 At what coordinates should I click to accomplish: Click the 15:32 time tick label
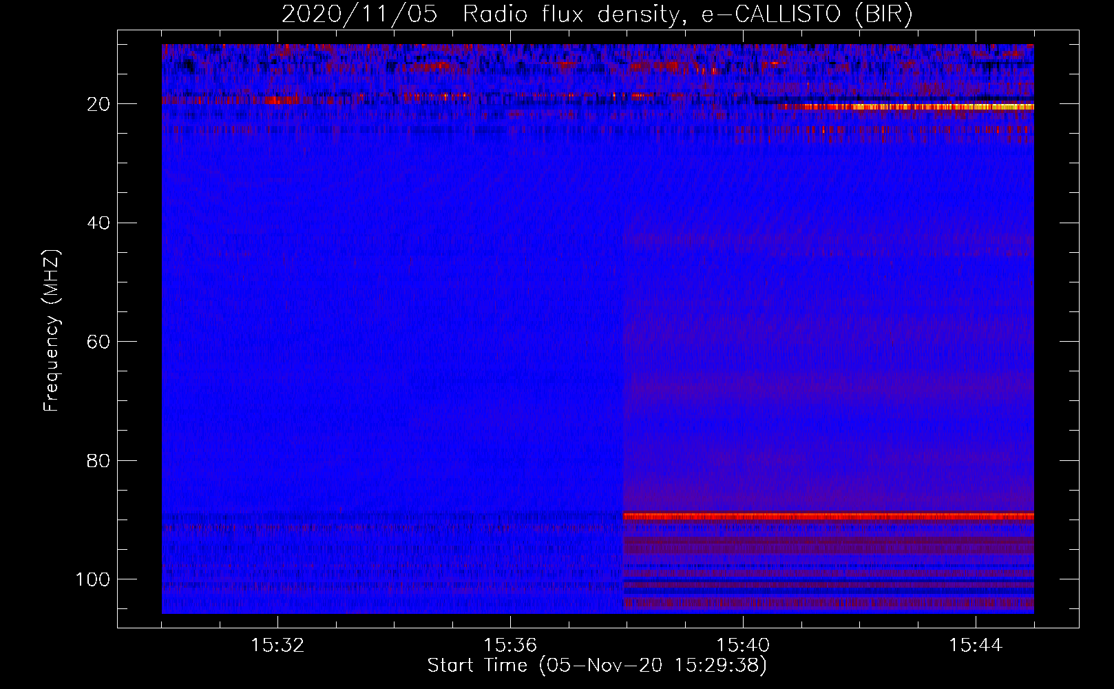277,646
